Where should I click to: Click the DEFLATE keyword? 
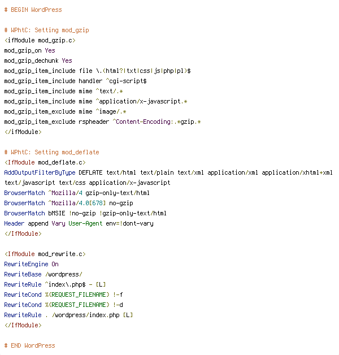(90, 173)
